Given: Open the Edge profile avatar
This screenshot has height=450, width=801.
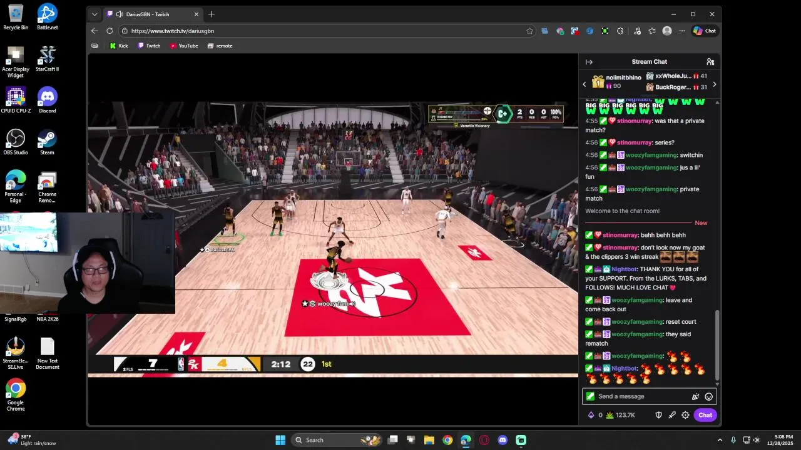Looking at the screenshot, I should [667, 31].
